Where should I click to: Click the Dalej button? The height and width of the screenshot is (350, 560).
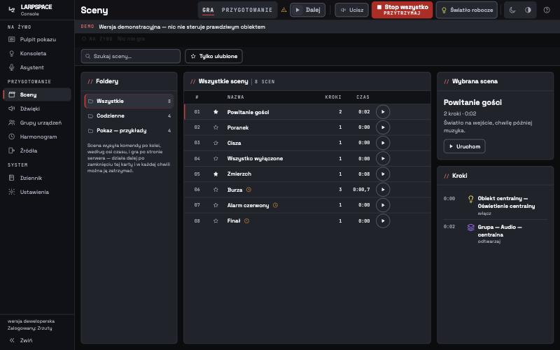tap(308, 10)
